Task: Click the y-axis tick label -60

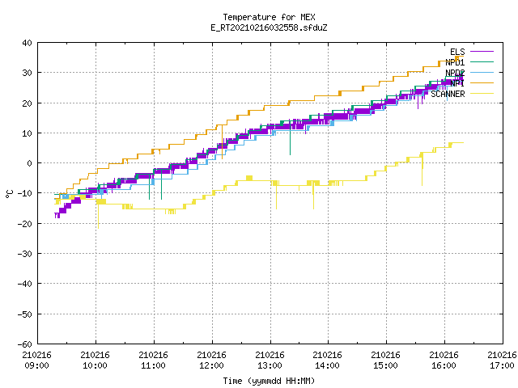Action: point(25,344)
